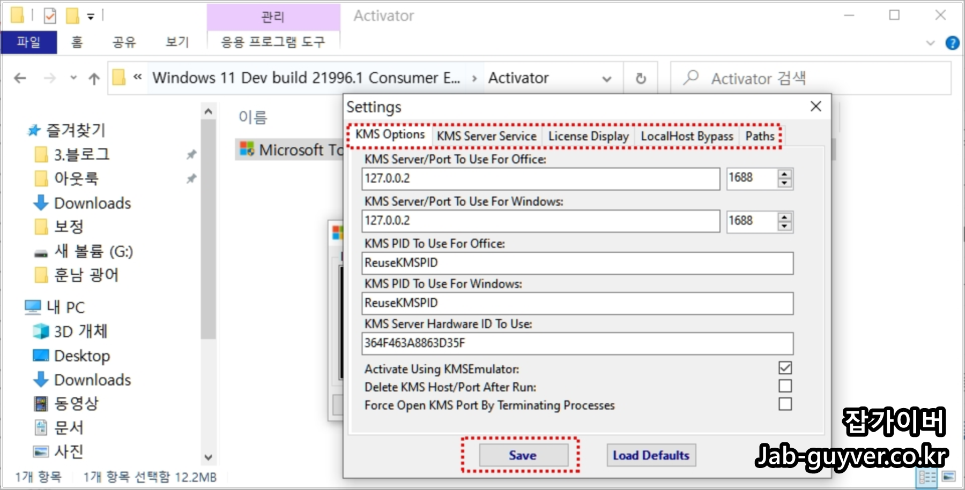Open the 3.블로그 folder
965x490 pixels.
81,155
